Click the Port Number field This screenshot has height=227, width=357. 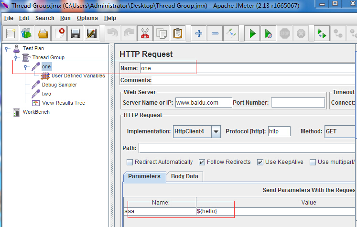pyautogui.click(x=298, y=103)
